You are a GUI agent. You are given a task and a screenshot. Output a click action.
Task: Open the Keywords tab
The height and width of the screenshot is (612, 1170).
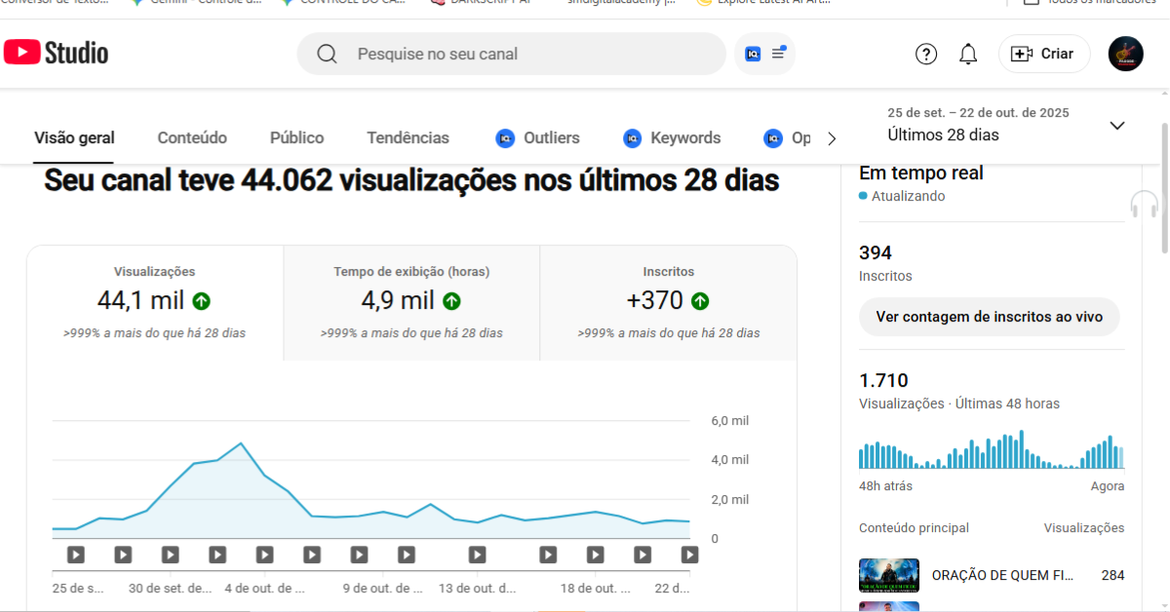(672, 138)
